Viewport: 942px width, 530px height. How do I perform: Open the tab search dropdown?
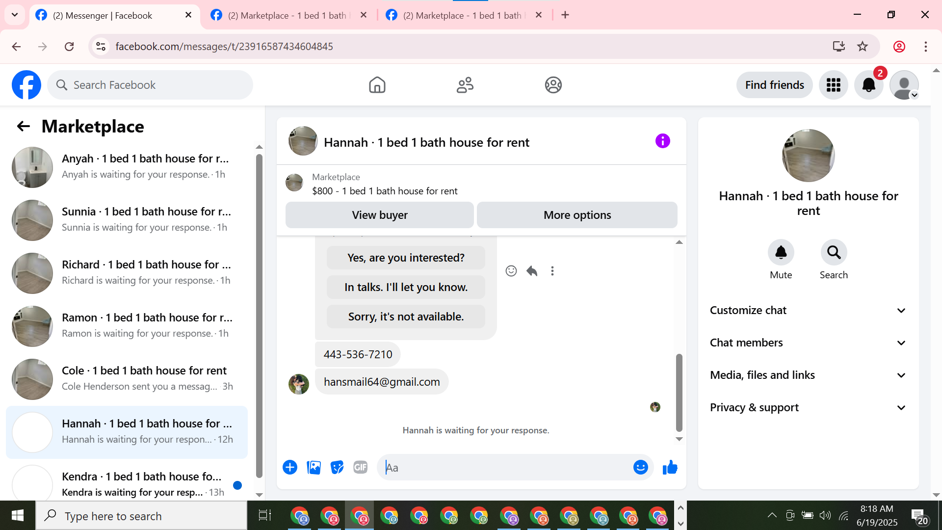(15, 15)
